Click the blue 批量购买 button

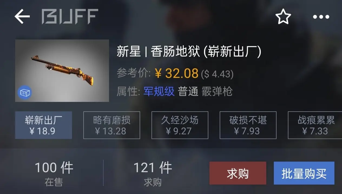[x=304, y=173]
